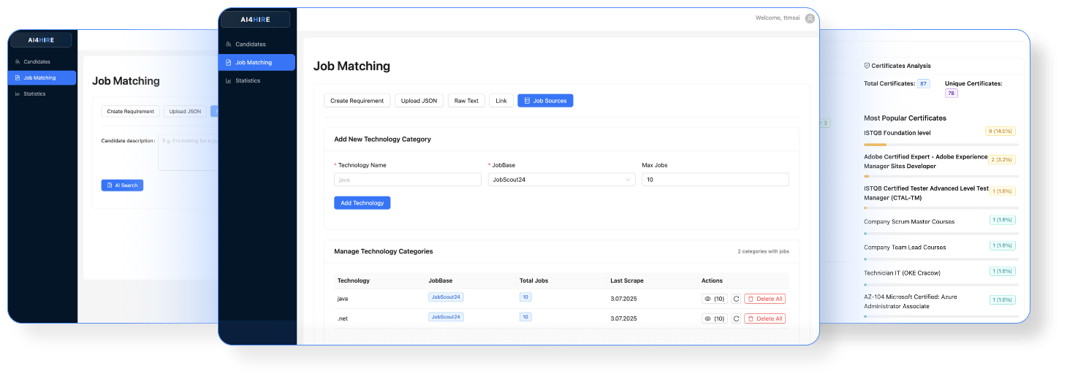Click the Add Technology button

tap(362, 203)
